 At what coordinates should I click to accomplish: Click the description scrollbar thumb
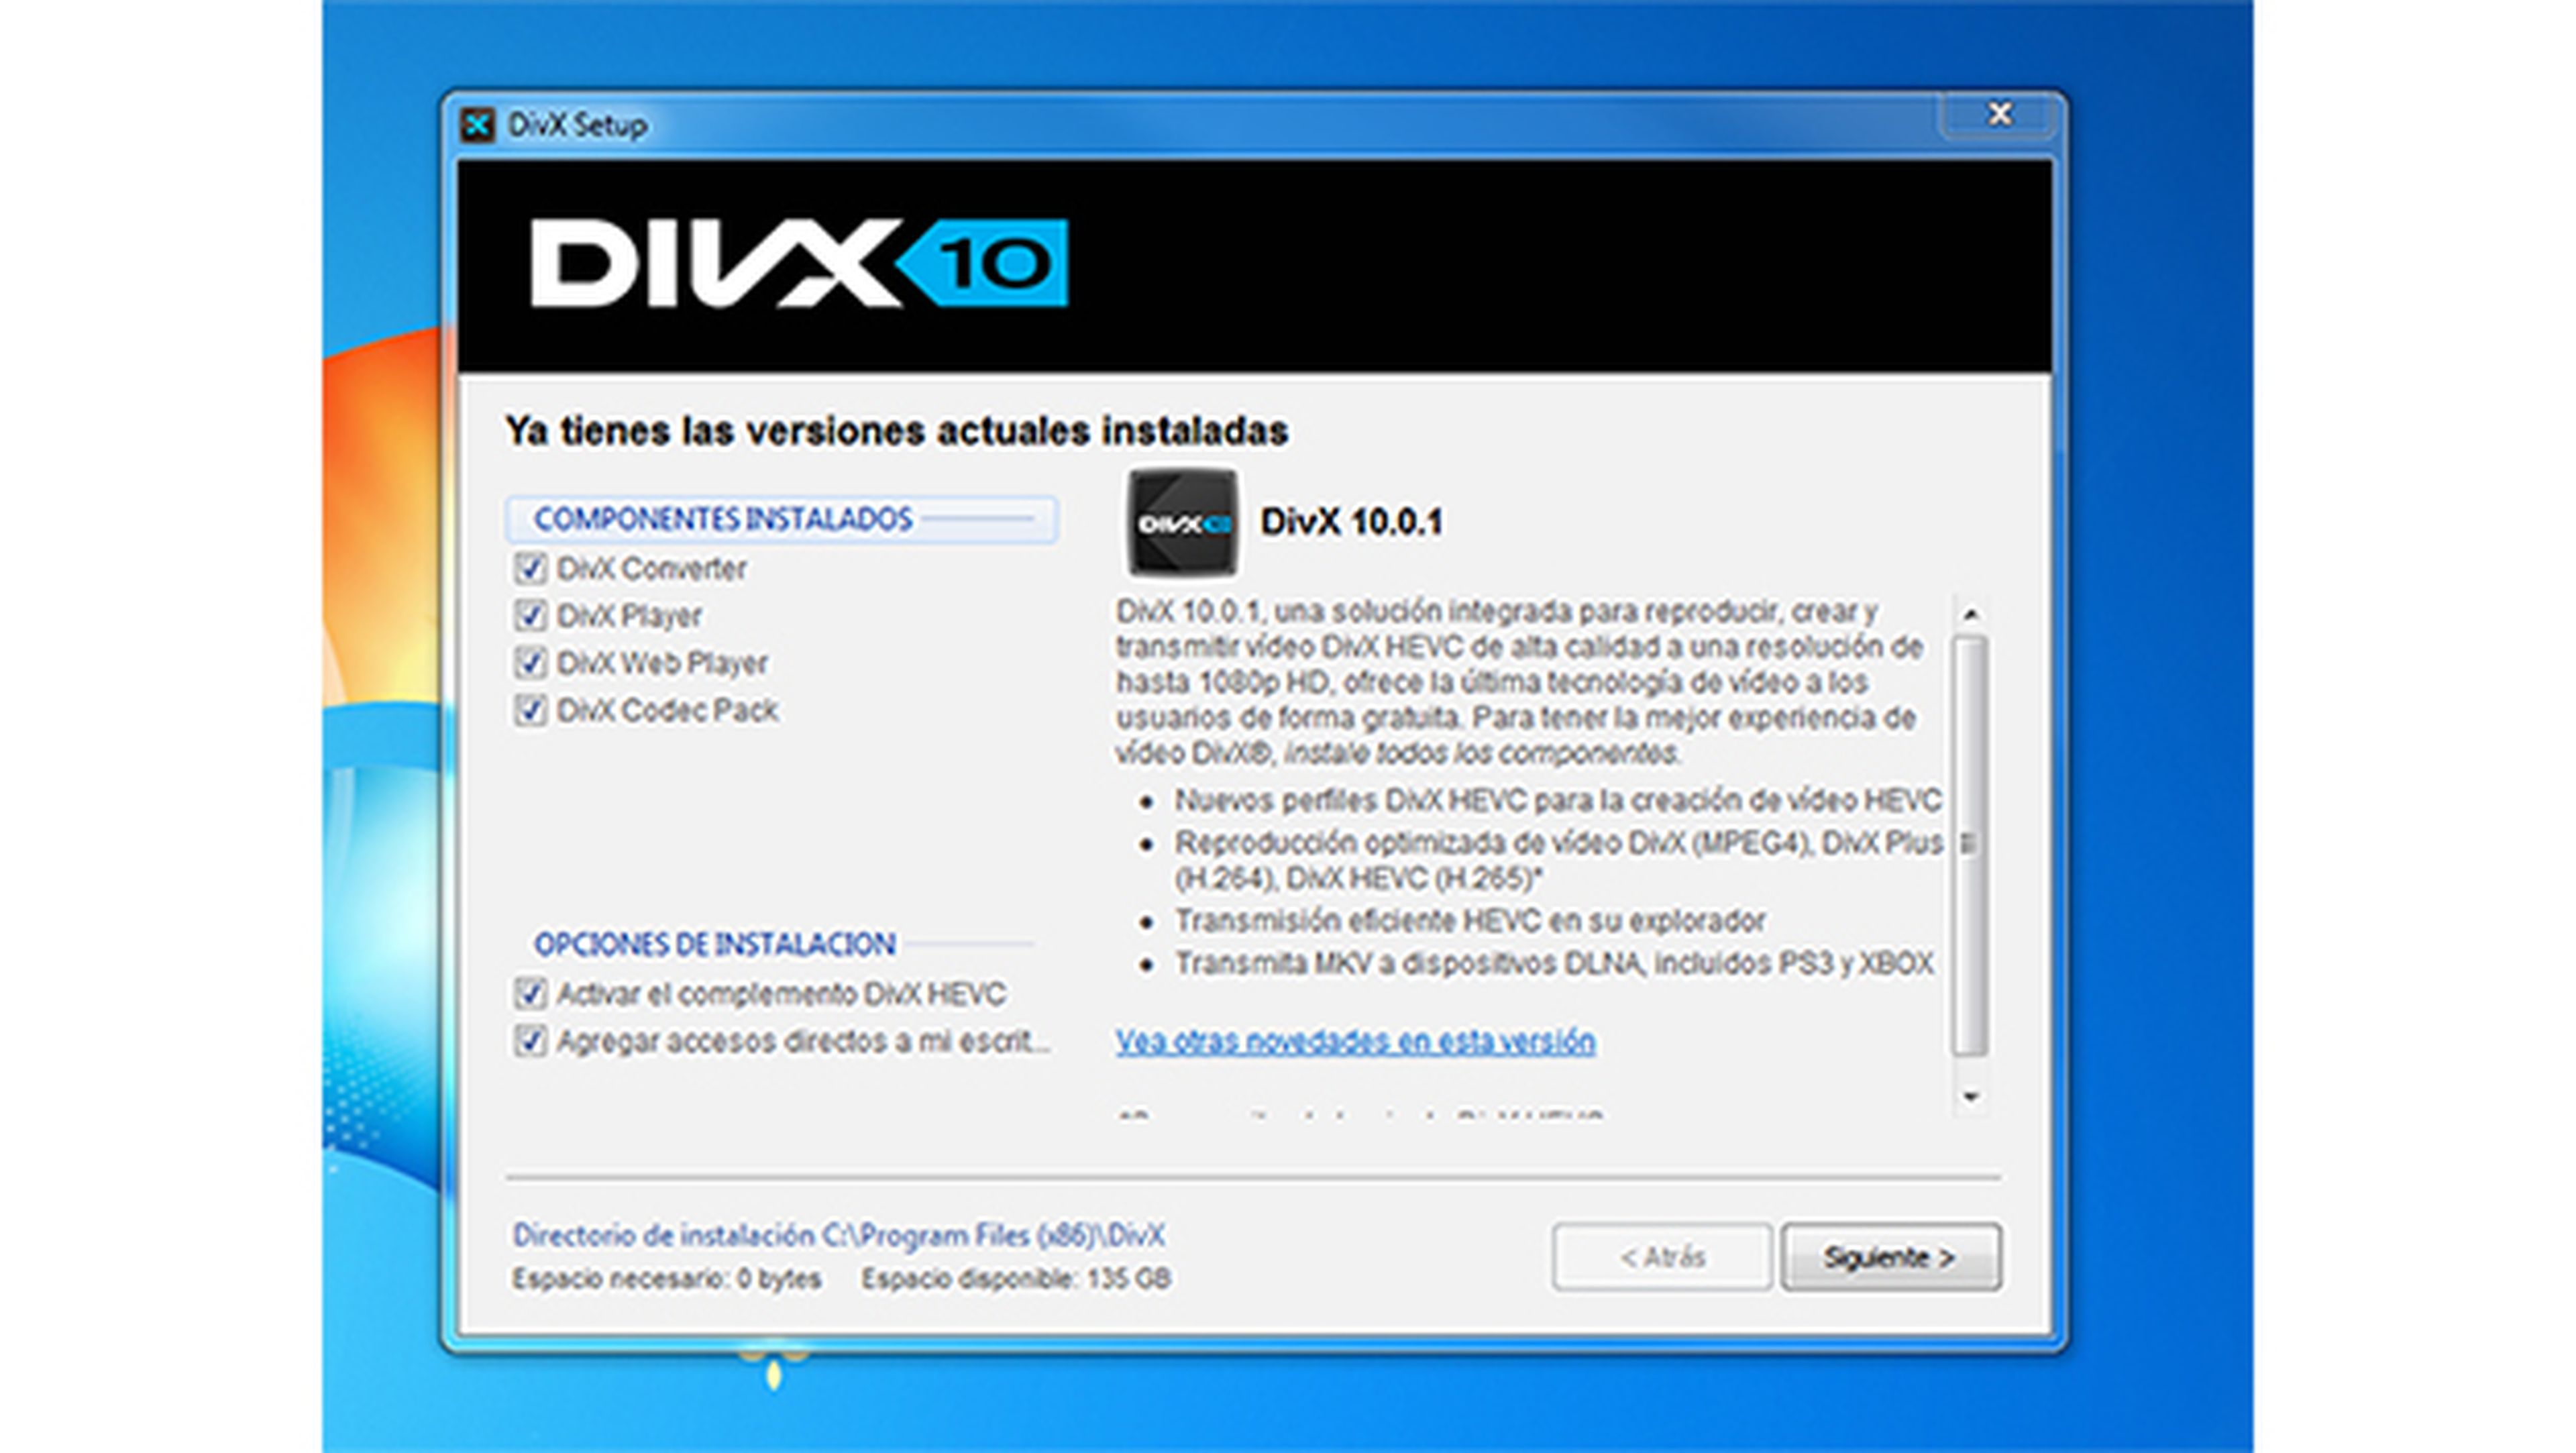(1970, 846)
